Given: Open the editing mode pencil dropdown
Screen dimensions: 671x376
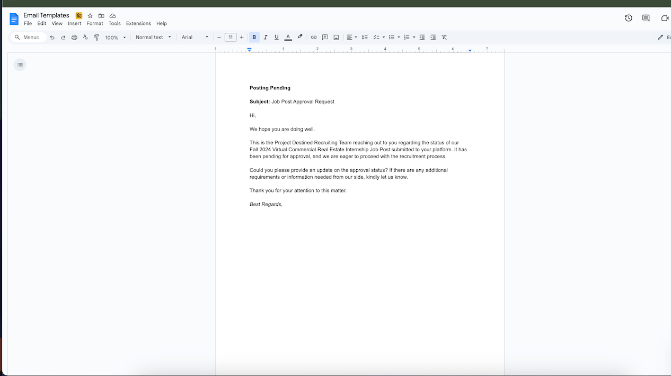Looking at the screenshot, I should (x=663, y=38).
